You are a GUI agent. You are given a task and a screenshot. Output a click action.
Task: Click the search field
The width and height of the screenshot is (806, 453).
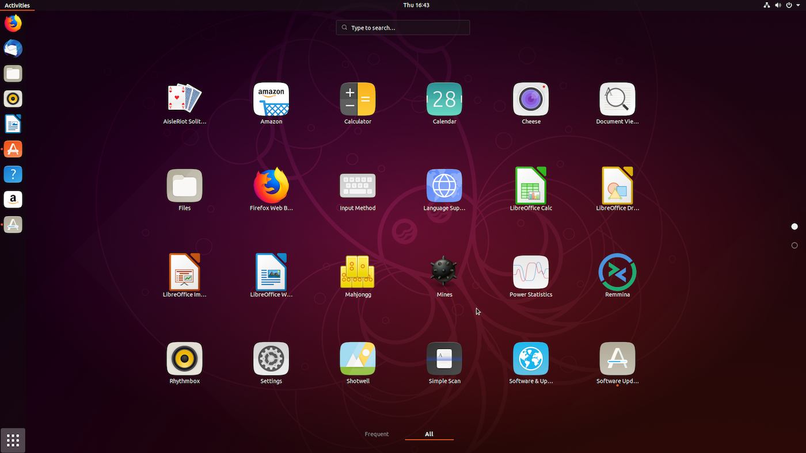point(402,27)
